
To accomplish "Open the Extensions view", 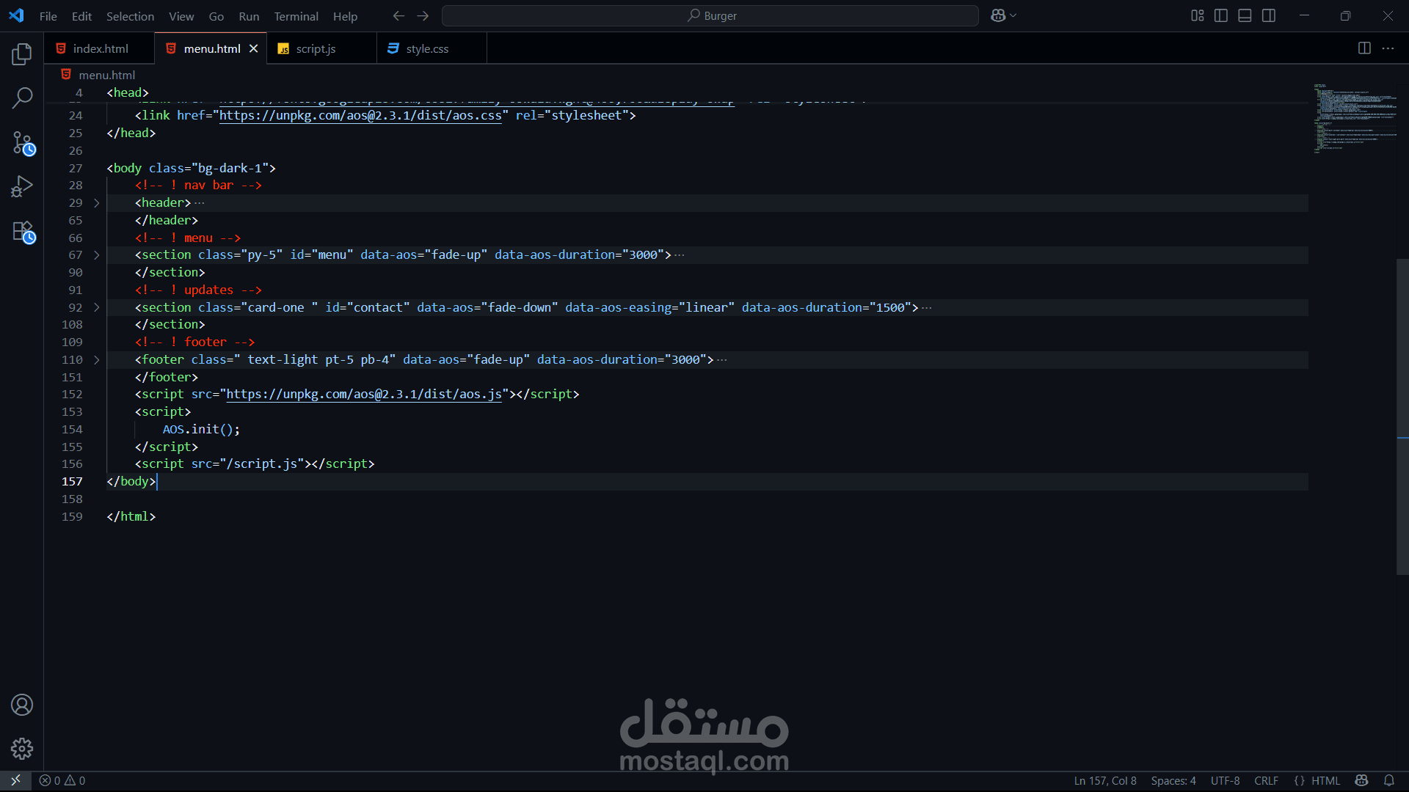I will tap(22, 232).
